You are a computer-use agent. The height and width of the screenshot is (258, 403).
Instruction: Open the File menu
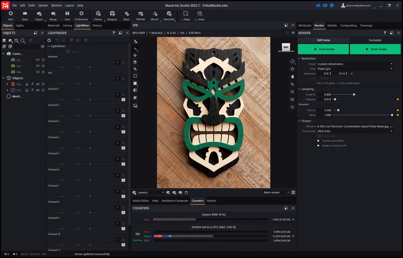pyautogui.click(x=14, y=5)
